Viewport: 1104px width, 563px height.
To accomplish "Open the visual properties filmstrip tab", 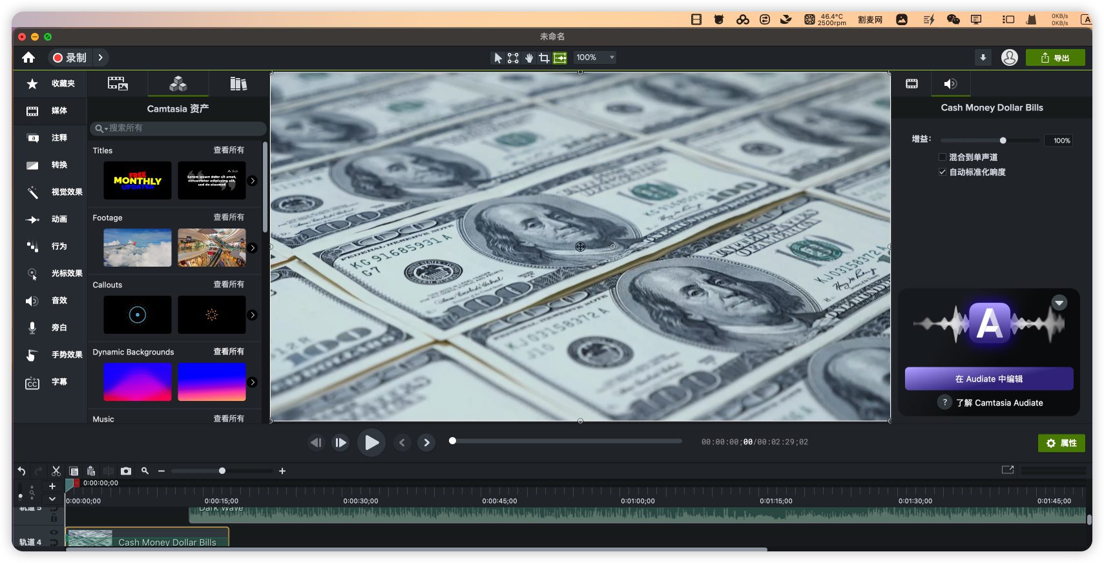I will click(x=911, y=83).
